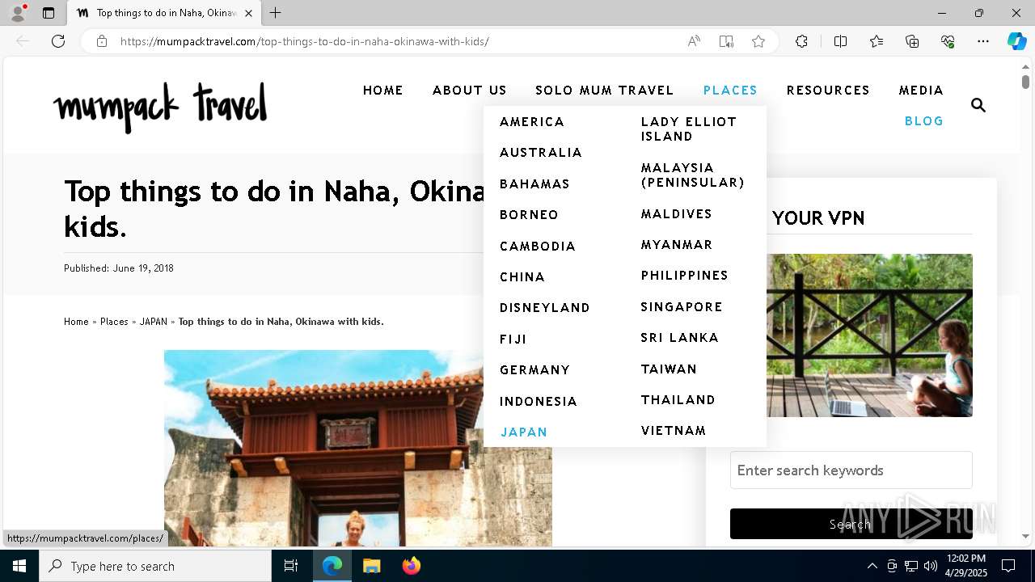Image resolution: width=1035 pixels, height=582 pixels.
Task: Select JAPAN in Places dropdown
Action: tap(524, 432)
